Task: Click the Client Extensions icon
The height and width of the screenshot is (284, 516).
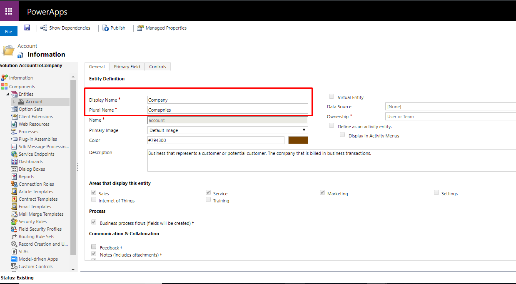Action: [x=14, y=117]
